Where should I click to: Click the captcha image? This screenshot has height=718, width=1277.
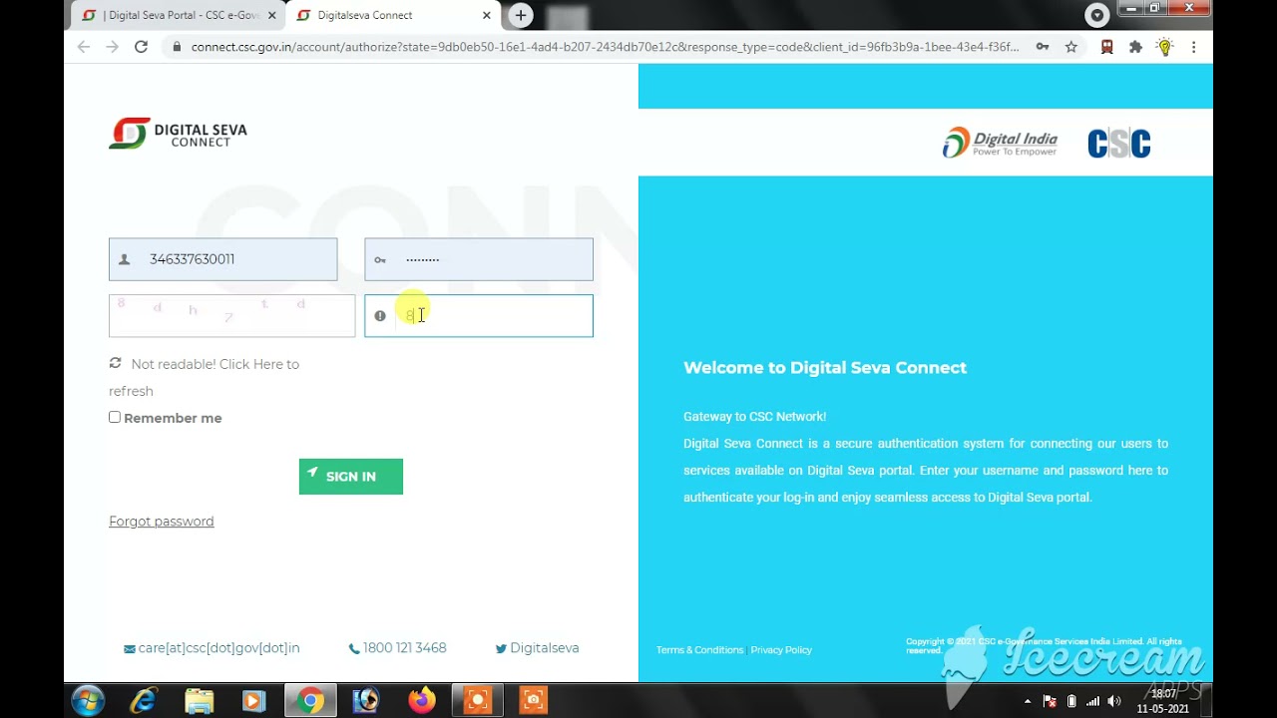231,315
